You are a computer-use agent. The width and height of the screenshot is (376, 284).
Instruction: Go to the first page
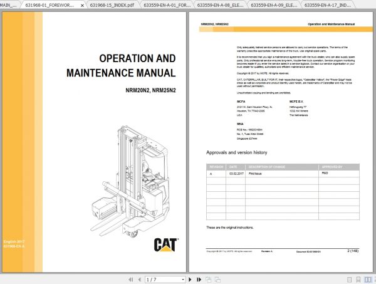131,280
